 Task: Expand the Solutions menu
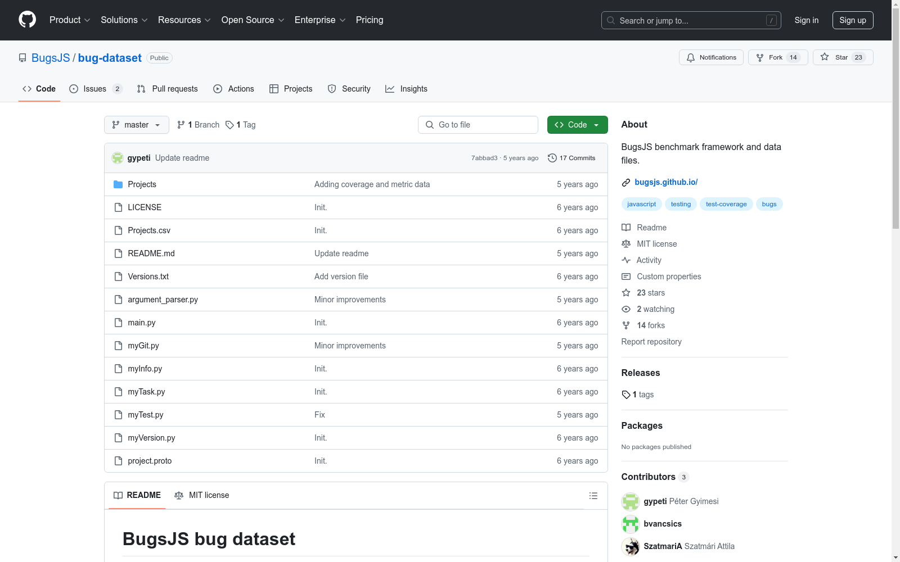(124, 20)
